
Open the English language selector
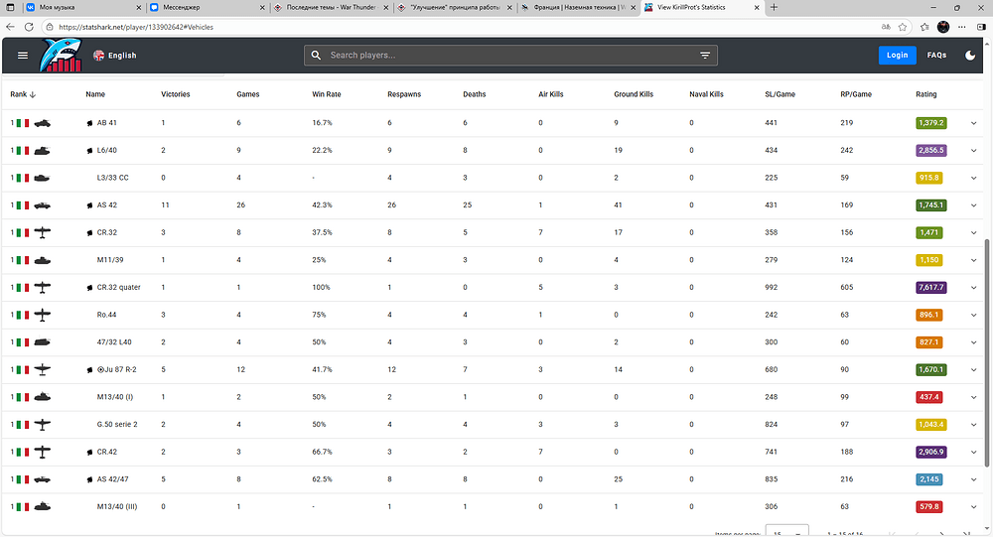115,56
